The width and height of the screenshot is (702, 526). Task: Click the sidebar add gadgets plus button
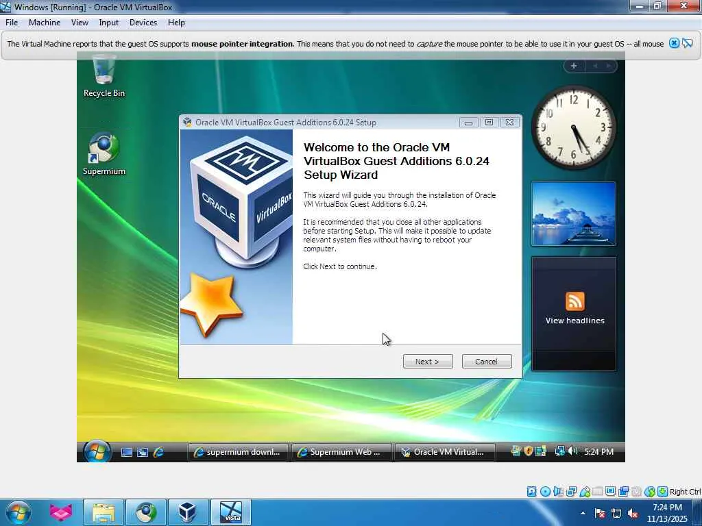point(574,66)
